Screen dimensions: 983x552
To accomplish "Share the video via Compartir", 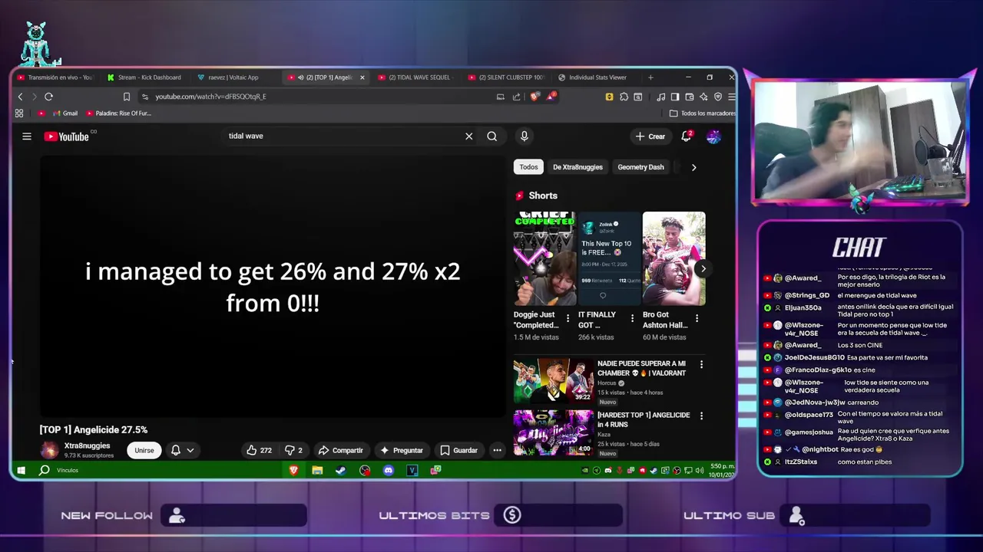I will click(x=340, y=450).
